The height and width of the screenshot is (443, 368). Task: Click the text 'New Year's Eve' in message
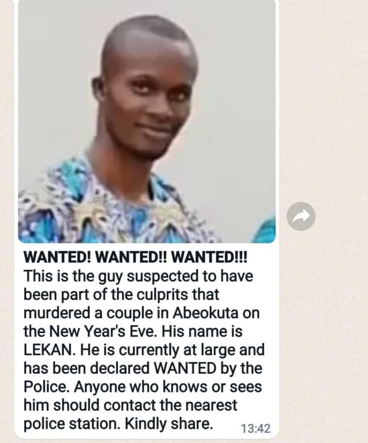point(103,331)
